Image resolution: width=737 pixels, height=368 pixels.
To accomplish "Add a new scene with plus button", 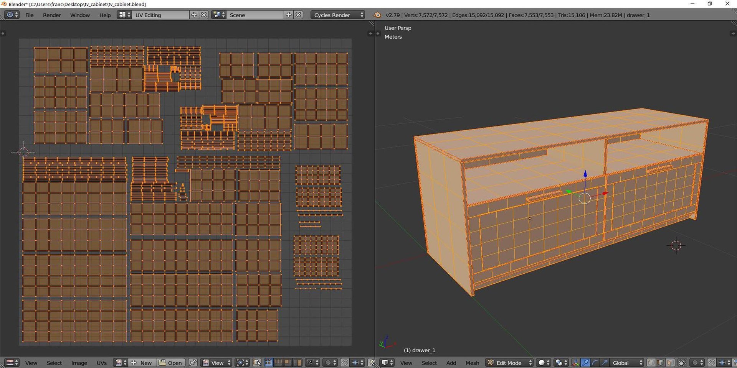I will (289, 15).
